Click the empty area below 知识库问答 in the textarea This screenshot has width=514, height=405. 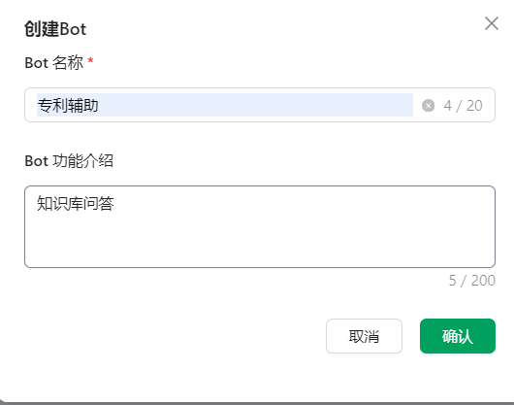click(260, 241)
